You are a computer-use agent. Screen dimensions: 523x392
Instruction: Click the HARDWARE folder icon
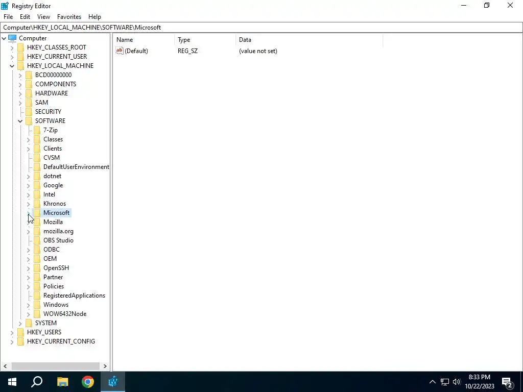click(x=29, y=93)
